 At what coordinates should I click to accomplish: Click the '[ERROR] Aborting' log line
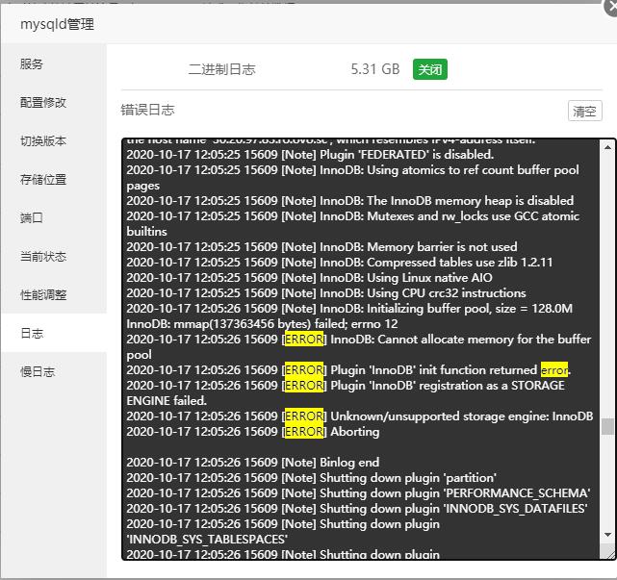(x=253, y=432)
